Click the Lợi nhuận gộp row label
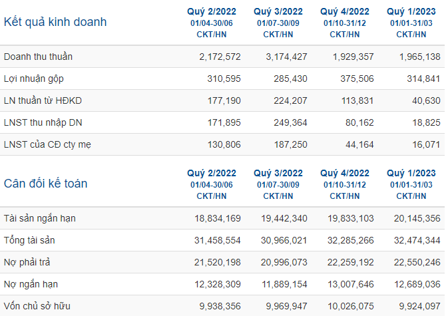The width and height of the screenshot is (448, 316). (x=34, y=79)
